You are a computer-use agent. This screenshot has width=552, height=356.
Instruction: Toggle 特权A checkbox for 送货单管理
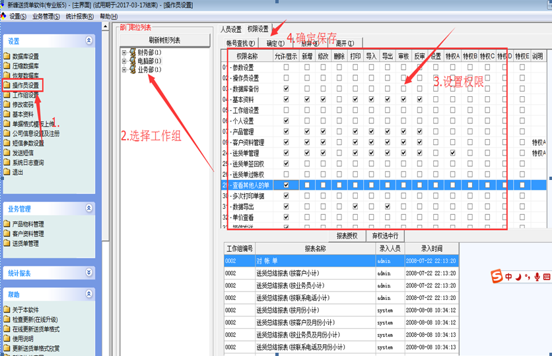tap(453, 153)
